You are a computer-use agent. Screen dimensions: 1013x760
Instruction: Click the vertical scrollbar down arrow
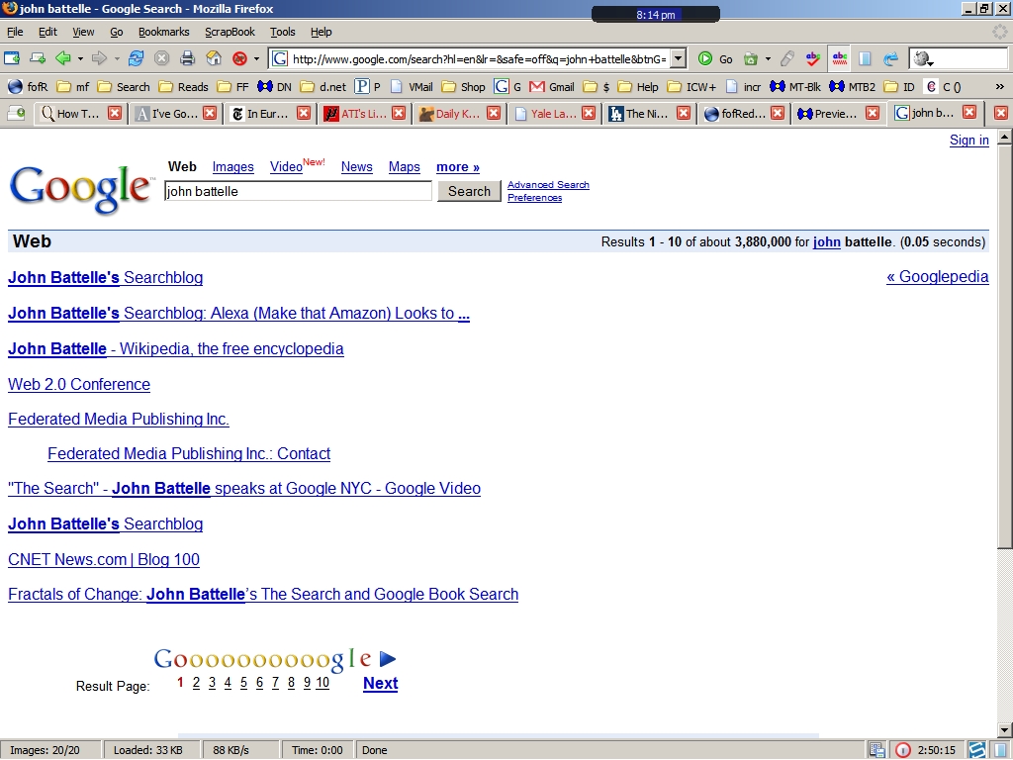(x=1004, y=730)
